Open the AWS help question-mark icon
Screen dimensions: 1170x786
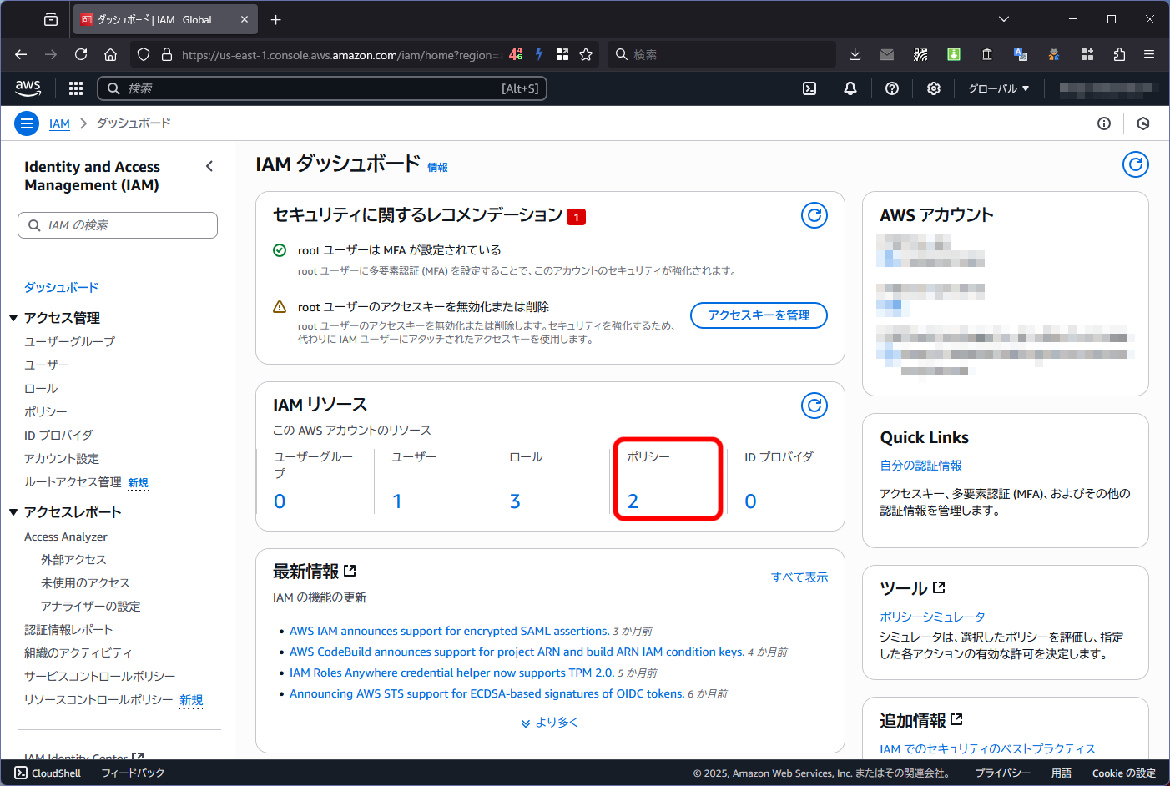[x=892, y=88]
